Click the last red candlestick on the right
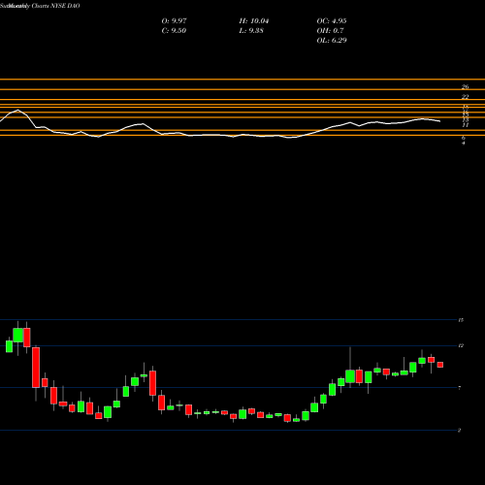This screenshot has width=485, height=485. click(x=440, y=365)
